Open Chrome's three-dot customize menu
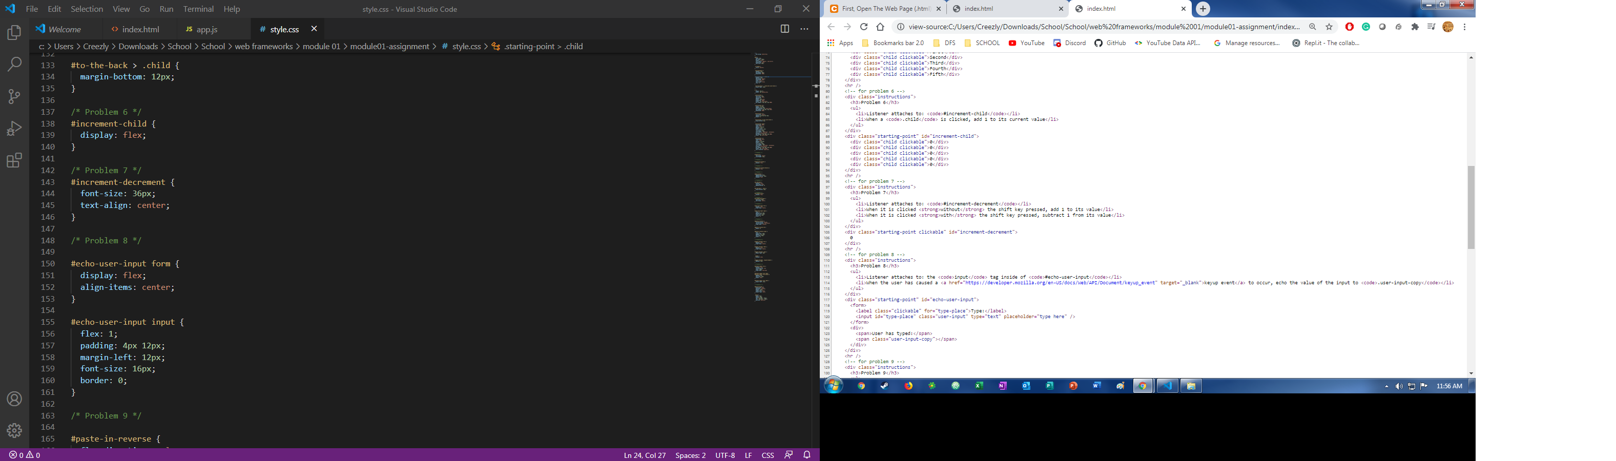Image resolution: width=1616 pixels, height=461 pixels. [x=1465, y=27]
